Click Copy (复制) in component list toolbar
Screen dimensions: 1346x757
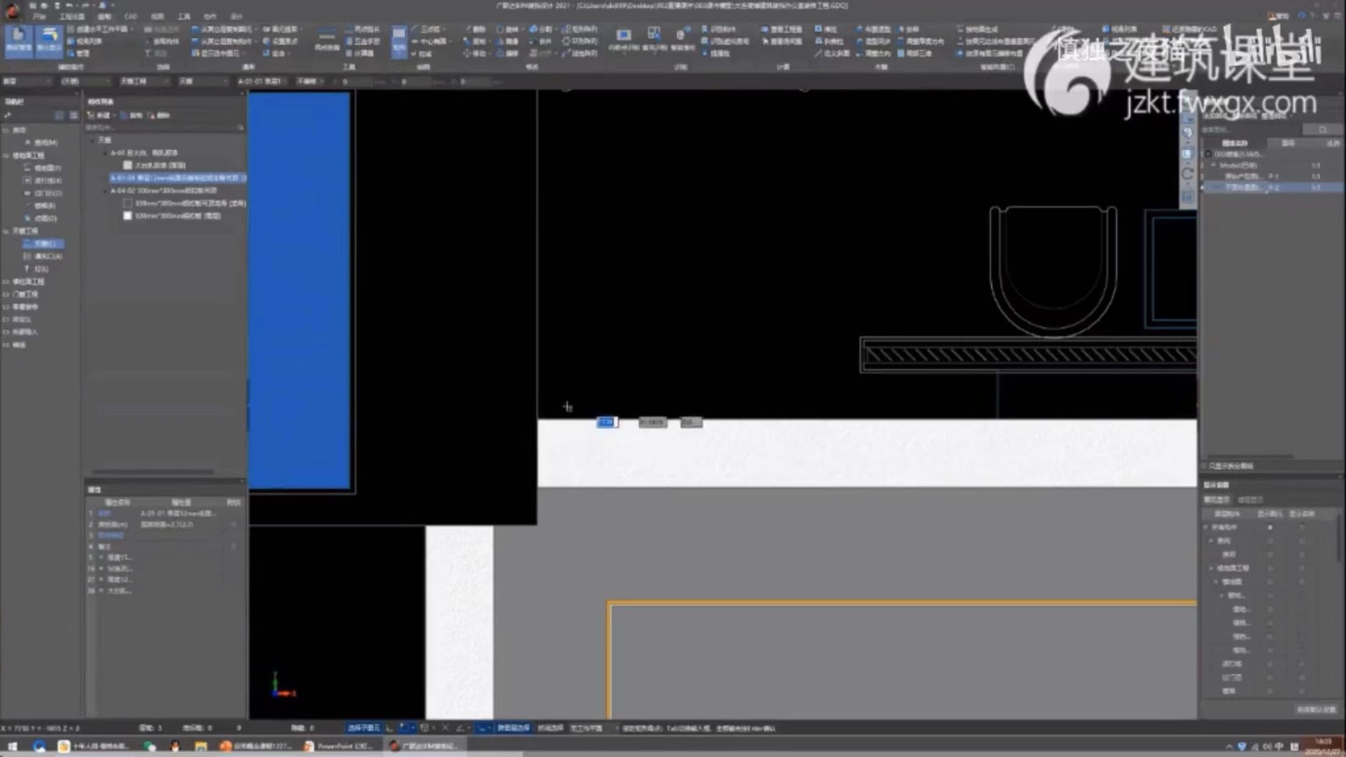tap(132, 115)
